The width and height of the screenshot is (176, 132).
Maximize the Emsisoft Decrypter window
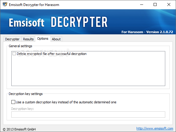155,4
